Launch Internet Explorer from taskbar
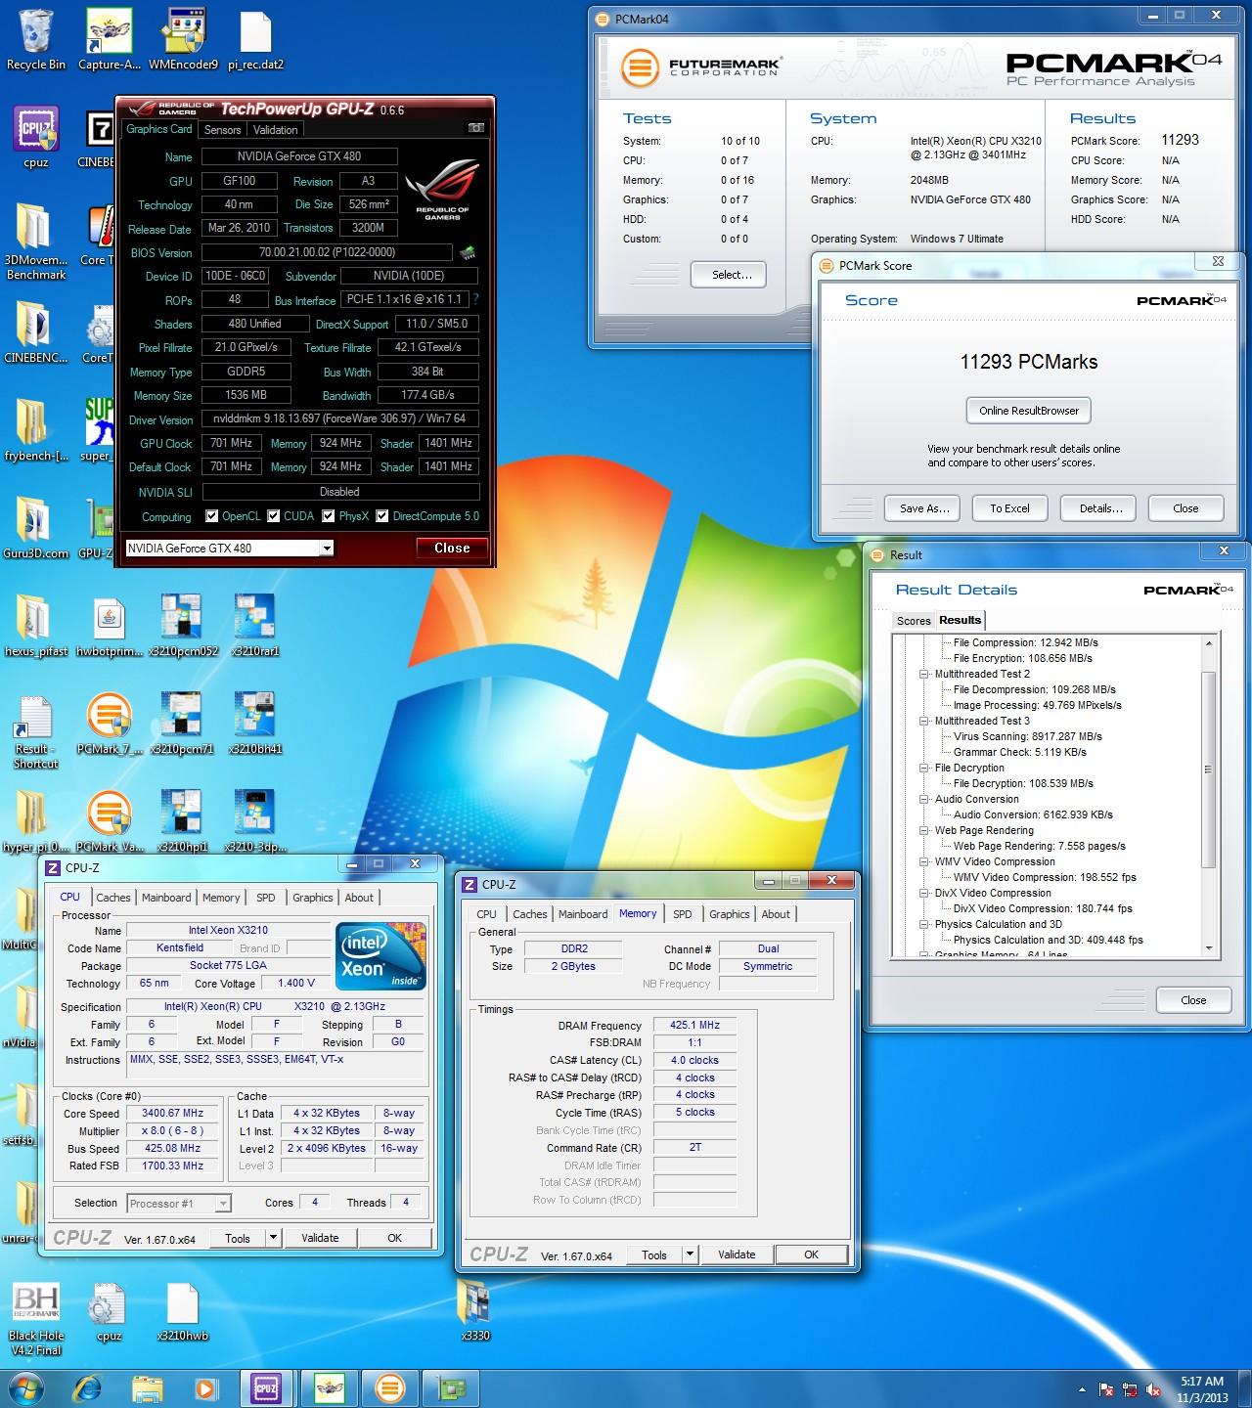 pyautogui.click(x=89, y=1387)
